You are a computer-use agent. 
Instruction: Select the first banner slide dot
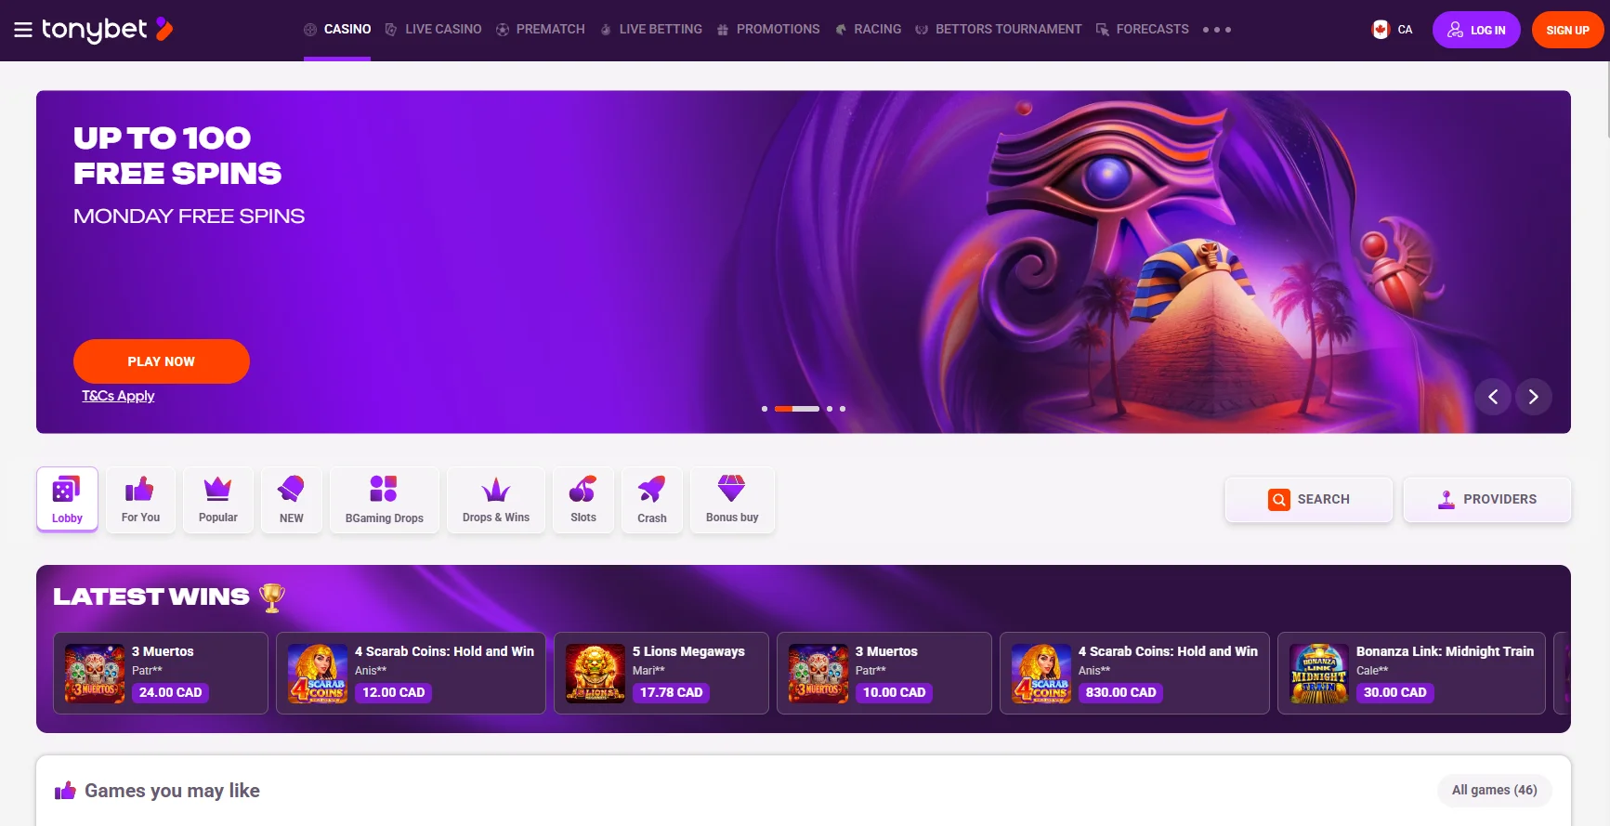765,409
